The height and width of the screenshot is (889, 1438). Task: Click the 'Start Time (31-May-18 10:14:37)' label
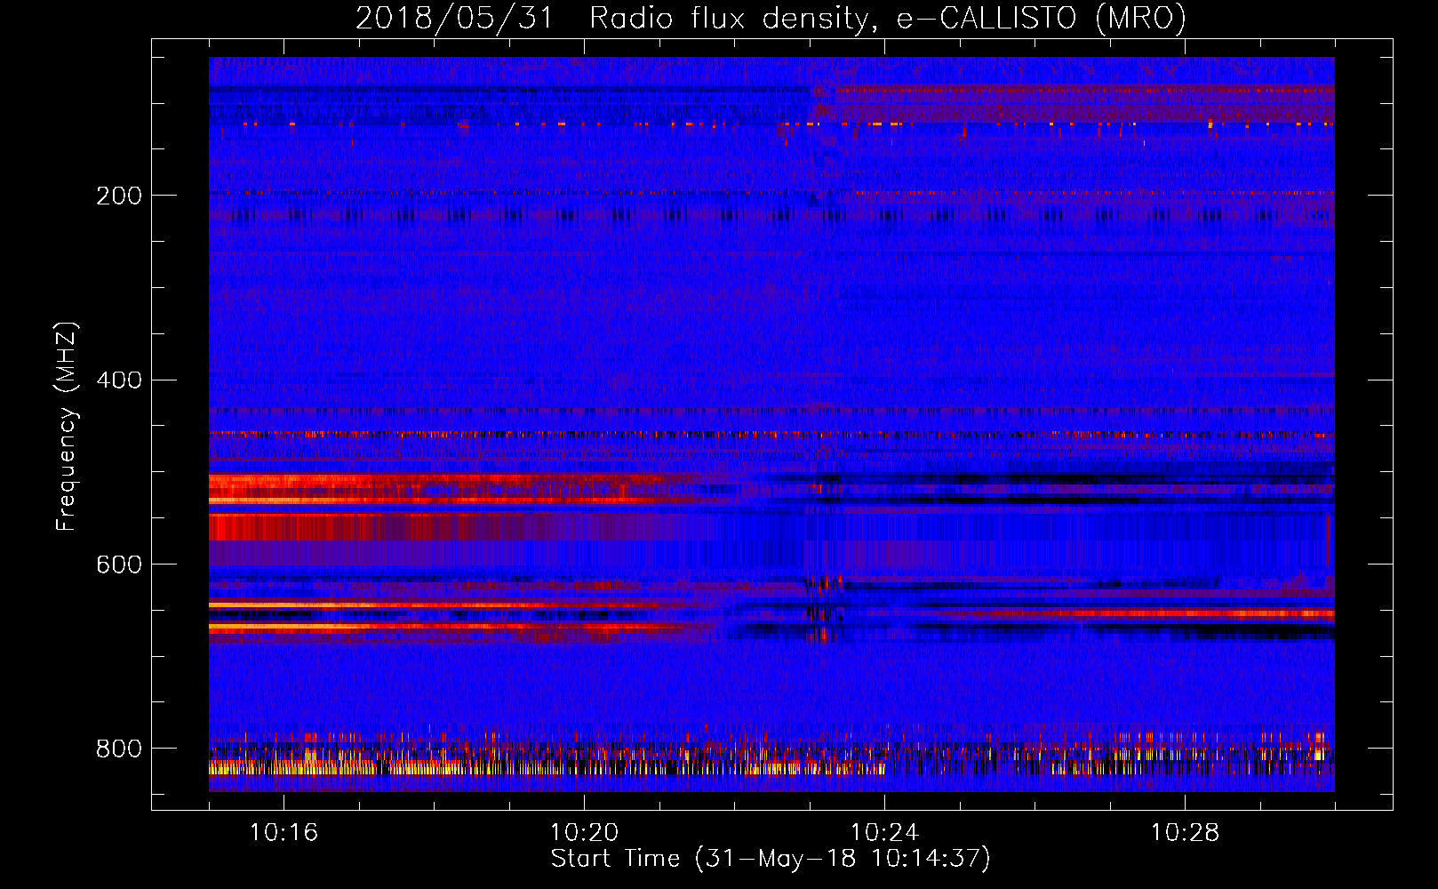click(771, 859)
